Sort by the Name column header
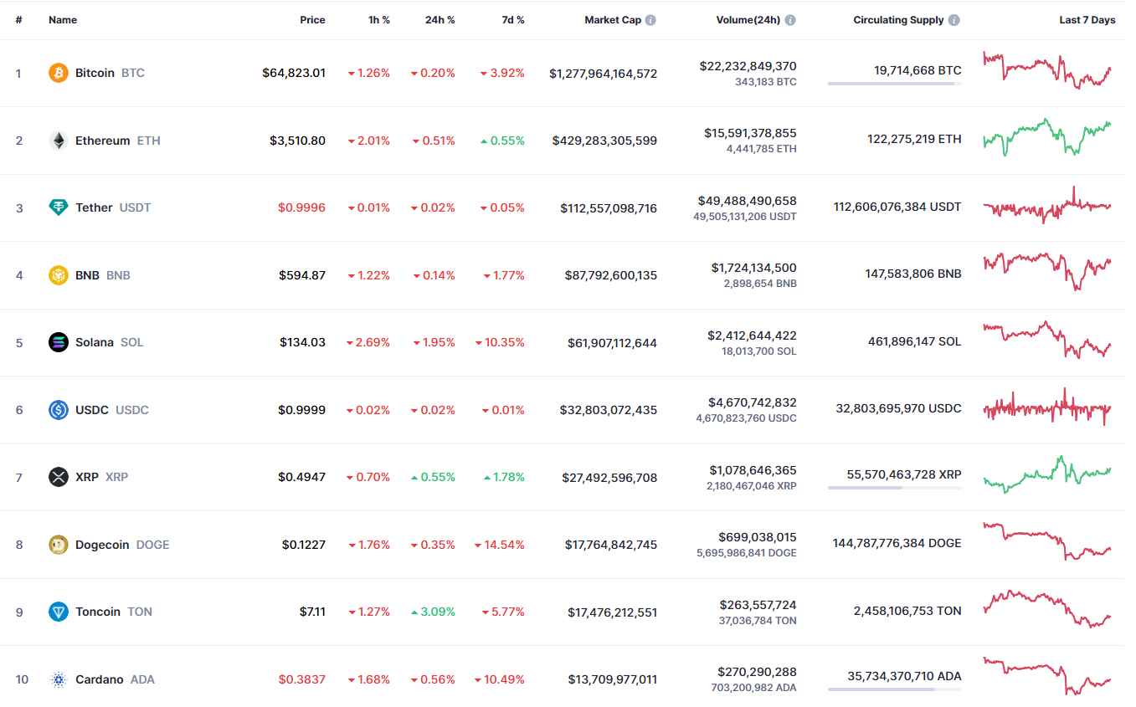The width and height of the screenshot is (1136, 707). click(x=63, y=20)
